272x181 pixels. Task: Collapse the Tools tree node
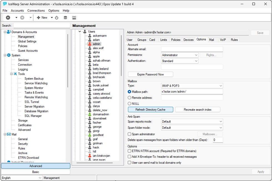click(11, 74)
